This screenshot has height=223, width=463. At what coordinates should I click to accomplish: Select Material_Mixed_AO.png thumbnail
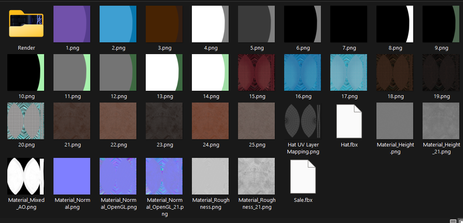point(26,176)
